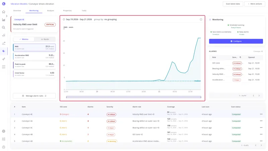The width and height of the screenshot is (268, 151).
Task: Open the sparkle AI sidebar icon
Action: 4,59
